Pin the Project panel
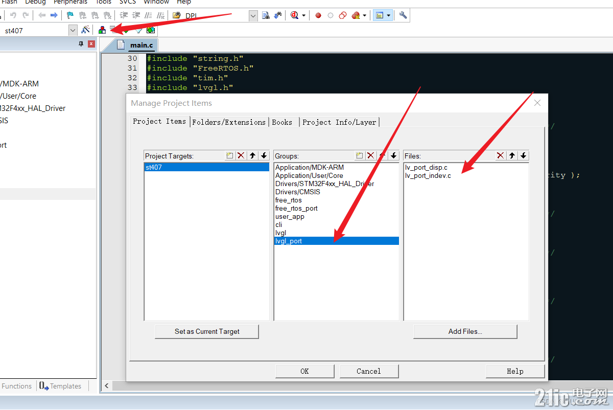Image resolution: width=613 pixels, height=410 pixels. [81, 44]
